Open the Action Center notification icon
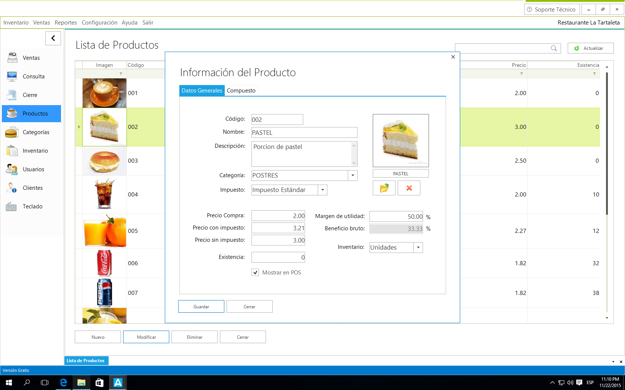 (x=579, y=383)
